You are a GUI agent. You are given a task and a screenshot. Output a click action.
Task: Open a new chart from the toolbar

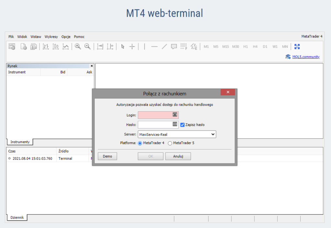point(12,46)
